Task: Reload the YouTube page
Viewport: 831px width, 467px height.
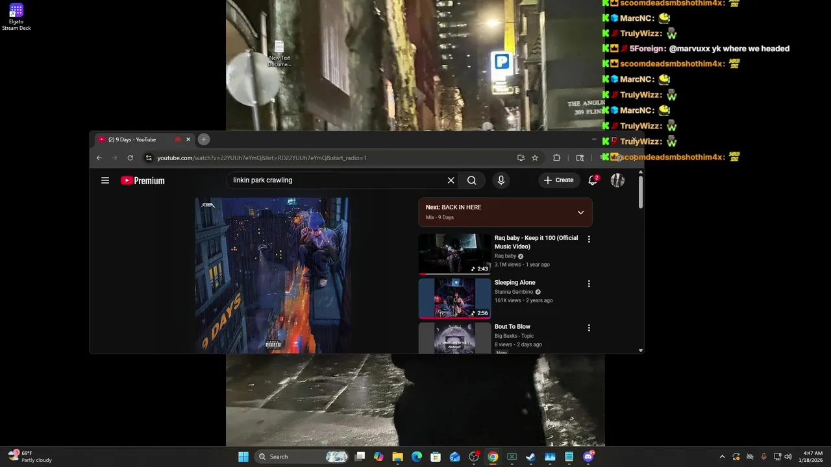Action: pos(130,158)
